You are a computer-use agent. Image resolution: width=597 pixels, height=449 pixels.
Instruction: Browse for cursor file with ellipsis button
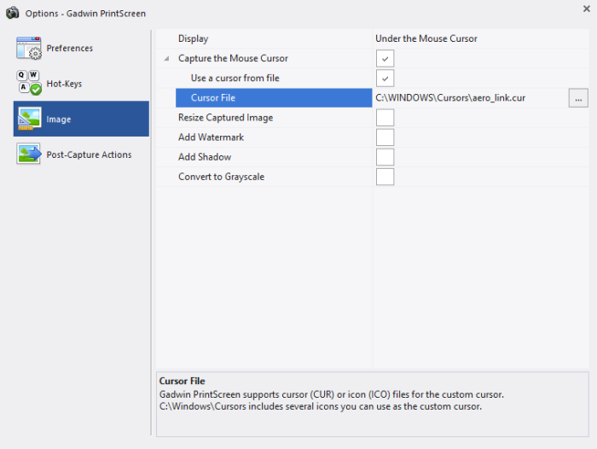click(578, 98)
